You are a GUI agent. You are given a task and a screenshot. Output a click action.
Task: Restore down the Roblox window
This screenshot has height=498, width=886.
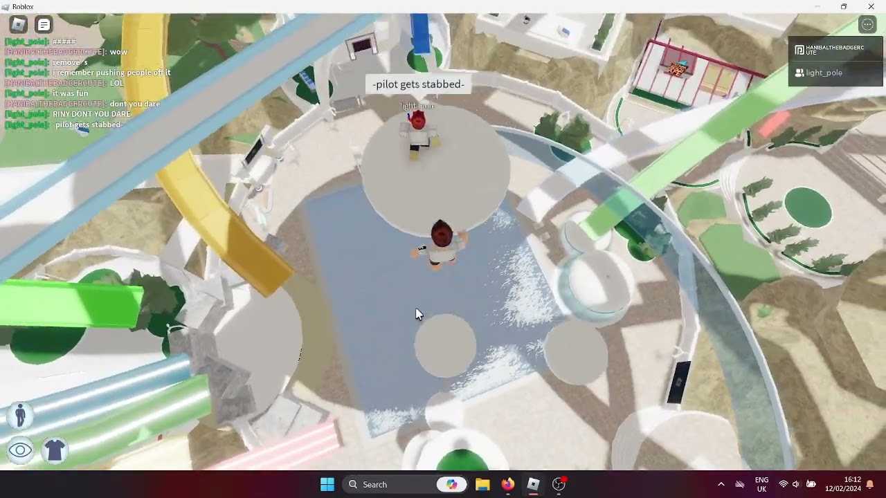(843, 6)
